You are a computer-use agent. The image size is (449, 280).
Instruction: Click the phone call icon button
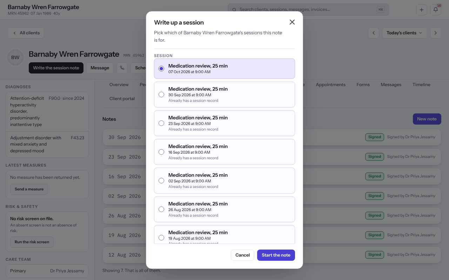(122, 68)
